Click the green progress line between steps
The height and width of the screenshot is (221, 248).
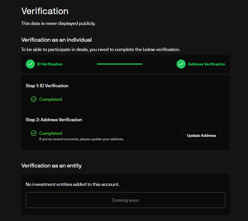(119, 64)
